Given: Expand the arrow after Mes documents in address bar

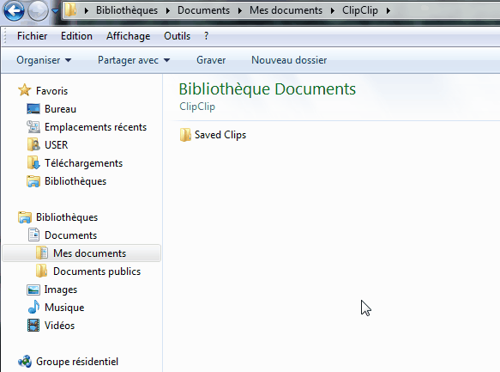Looking at the screenshot, I should (332, 10).
